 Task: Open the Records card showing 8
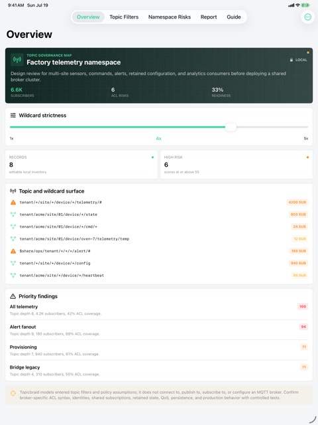tap(81, 165)
